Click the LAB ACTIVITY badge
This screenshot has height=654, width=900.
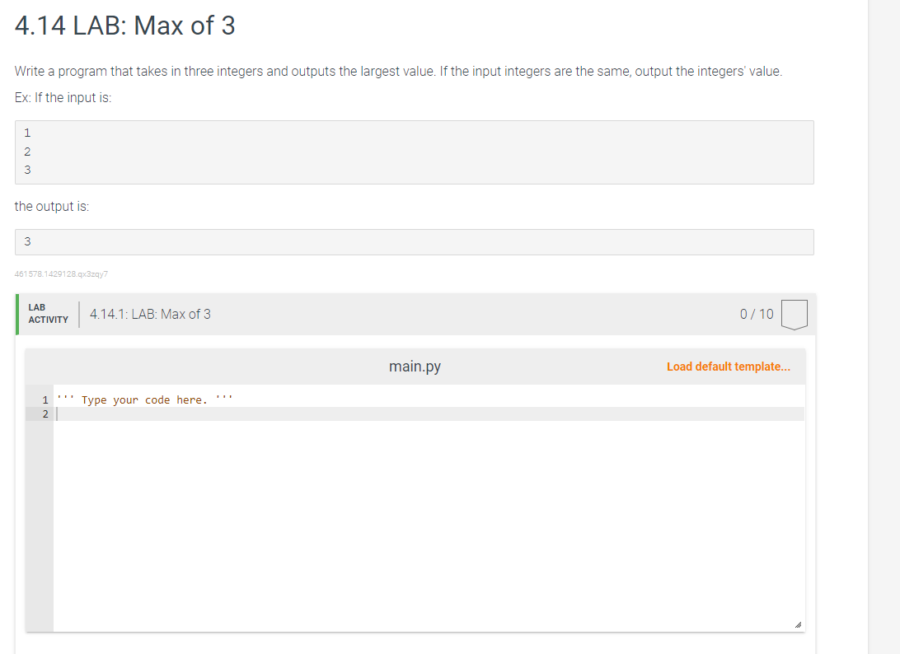tap(48, 313)
